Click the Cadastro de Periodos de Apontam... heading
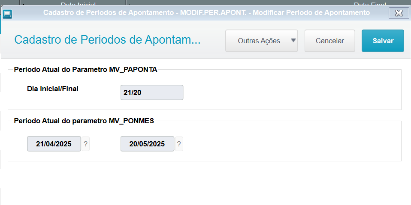 coord(107,40)
